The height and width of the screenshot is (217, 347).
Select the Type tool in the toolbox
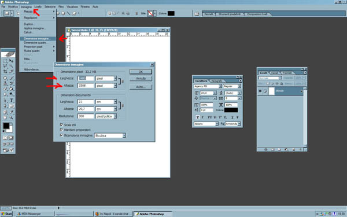(x=12, y=101)
